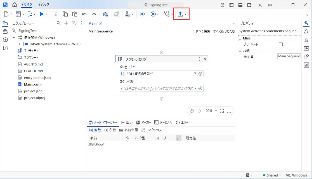Select the pan hand tool in the designer
The height and width of the screenshot is (179, 312).
pos(192,111)
